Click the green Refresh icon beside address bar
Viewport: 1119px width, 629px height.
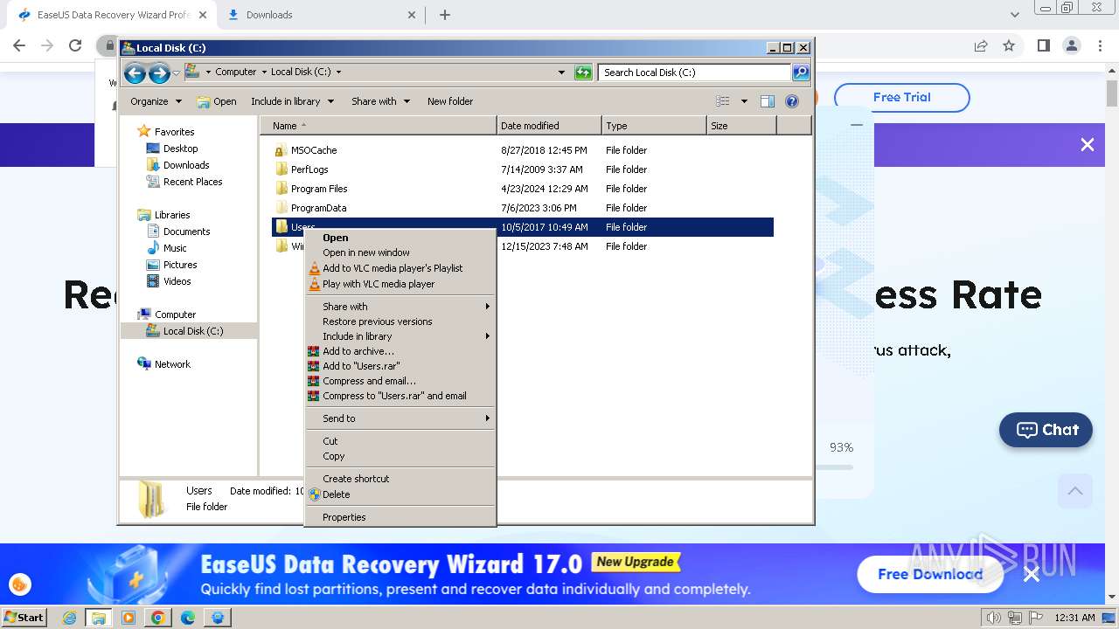point(583,73)
